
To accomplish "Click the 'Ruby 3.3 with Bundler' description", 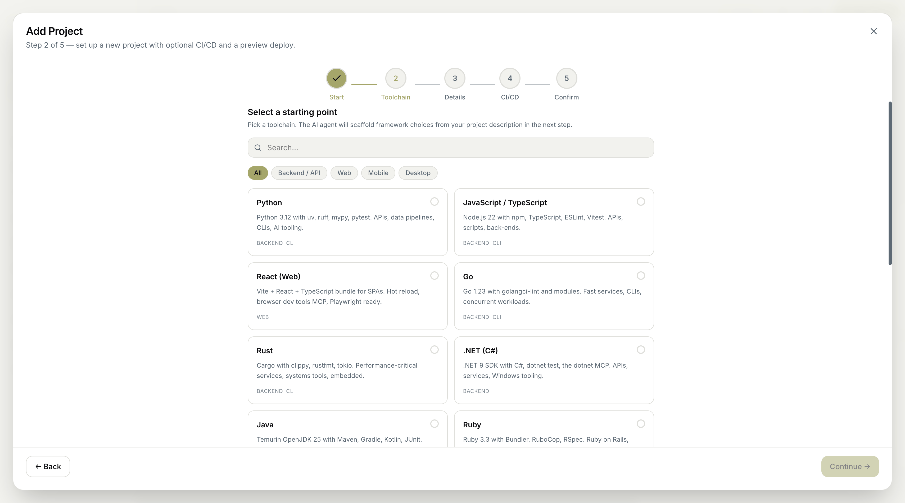I will pos(545,440).
